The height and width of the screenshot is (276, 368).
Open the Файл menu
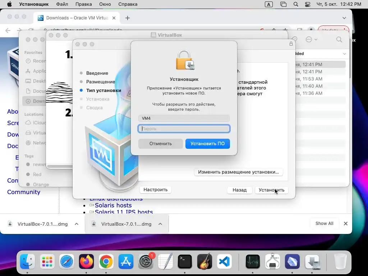(62, 4)
